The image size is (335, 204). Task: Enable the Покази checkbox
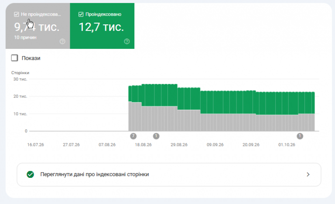click(14, 58)
